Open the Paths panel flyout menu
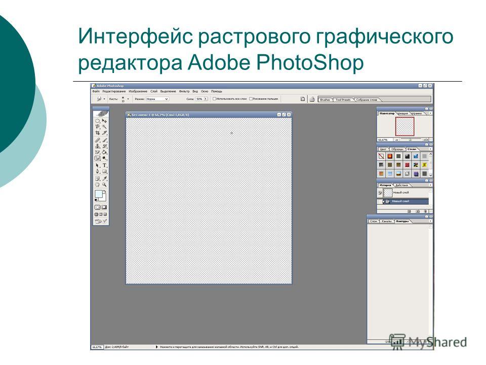The image size is (486, 365). click(x=430, y=221)
